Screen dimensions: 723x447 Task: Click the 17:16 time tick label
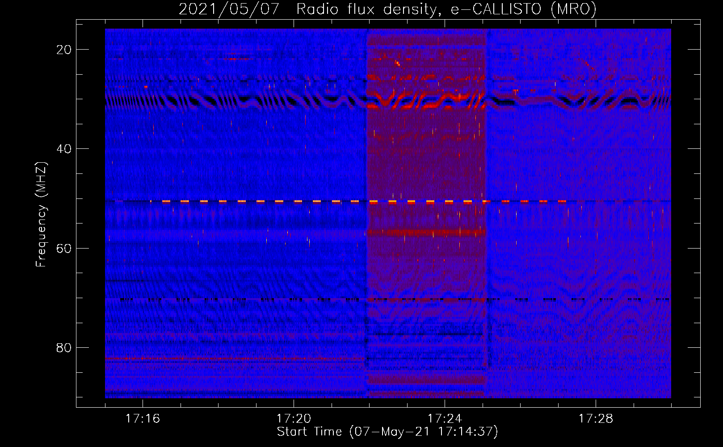coord(143,418)
